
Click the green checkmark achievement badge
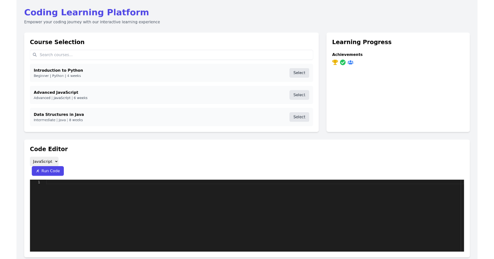point(343,62)
